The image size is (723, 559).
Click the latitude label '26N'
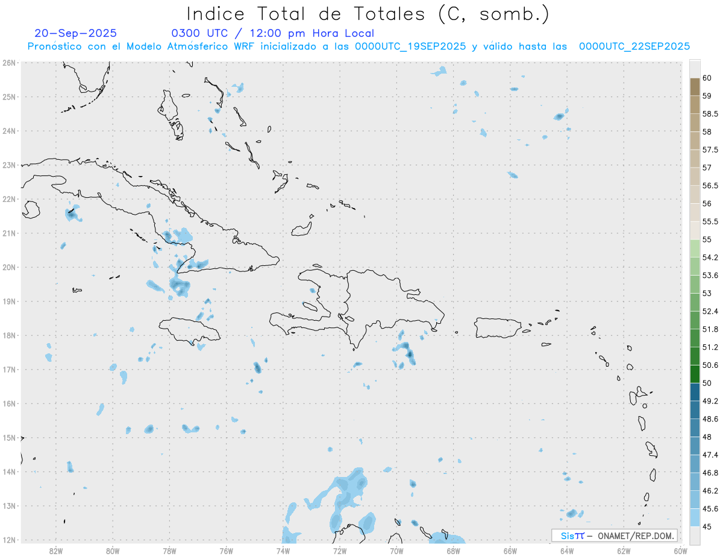[9, 63]
